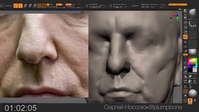Click the Zoom canvas icon
199x112 pixels.
(185, 23)
